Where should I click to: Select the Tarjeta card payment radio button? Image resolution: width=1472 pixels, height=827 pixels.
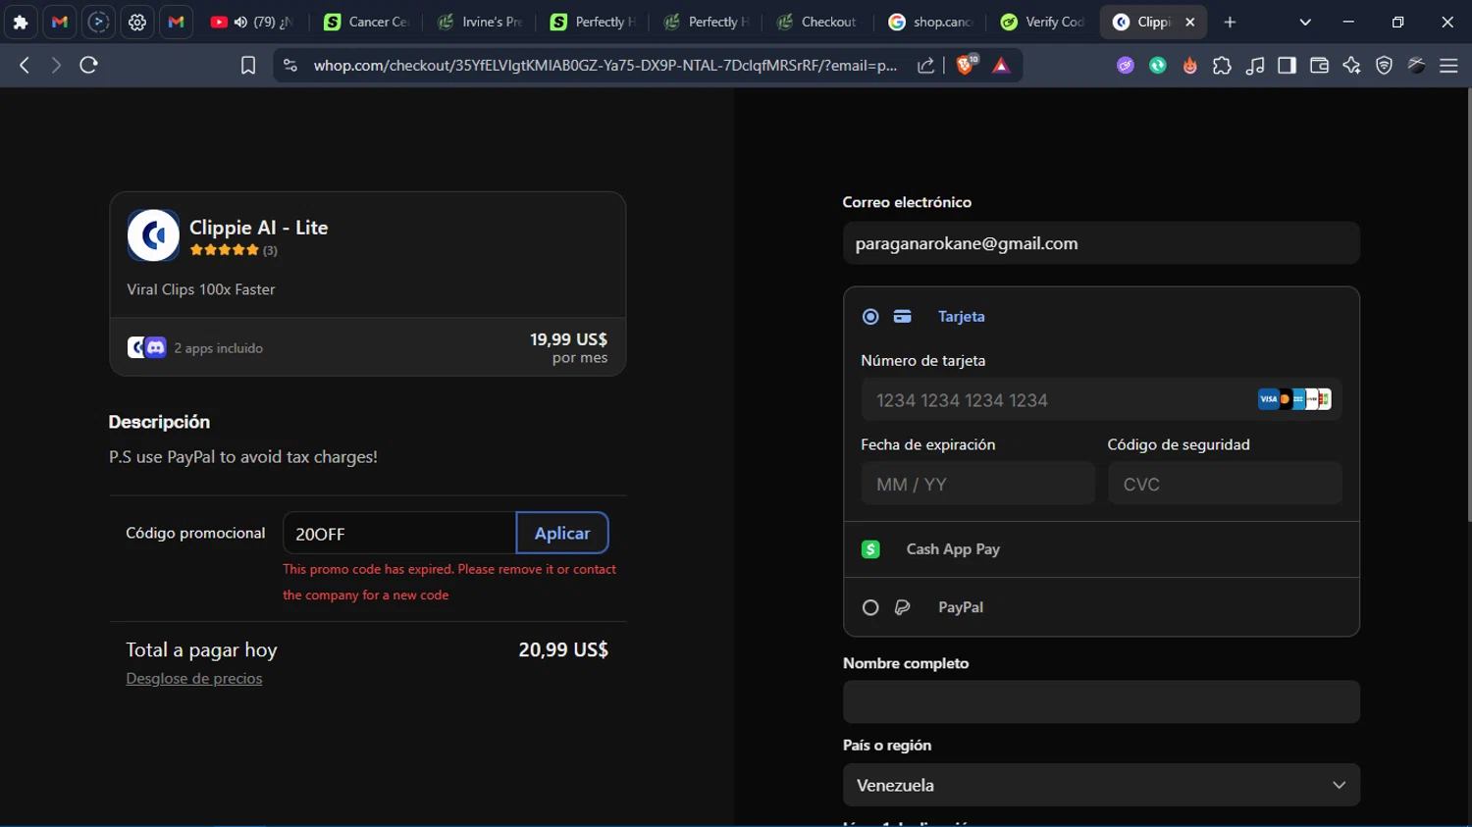[870, 317]
